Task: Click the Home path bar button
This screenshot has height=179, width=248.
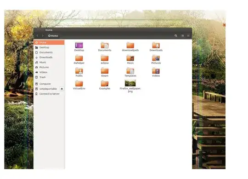Action: click(x=53, y=36)
